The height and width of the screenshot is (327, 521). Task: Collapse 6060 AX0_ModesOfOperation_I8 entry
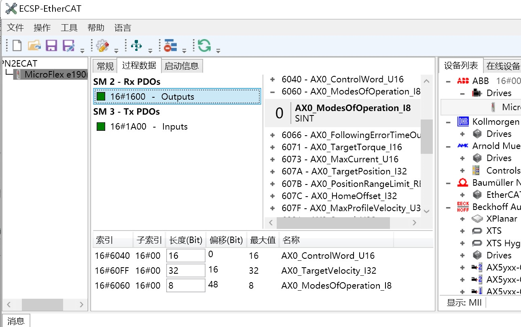pos(273,92)
